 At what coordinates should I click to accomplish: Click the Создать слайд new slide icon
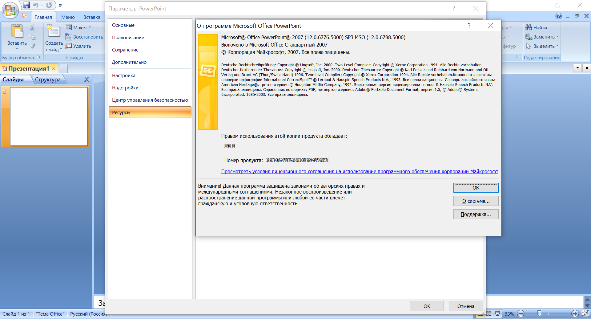pyautogui.click(x=54, y=31)
